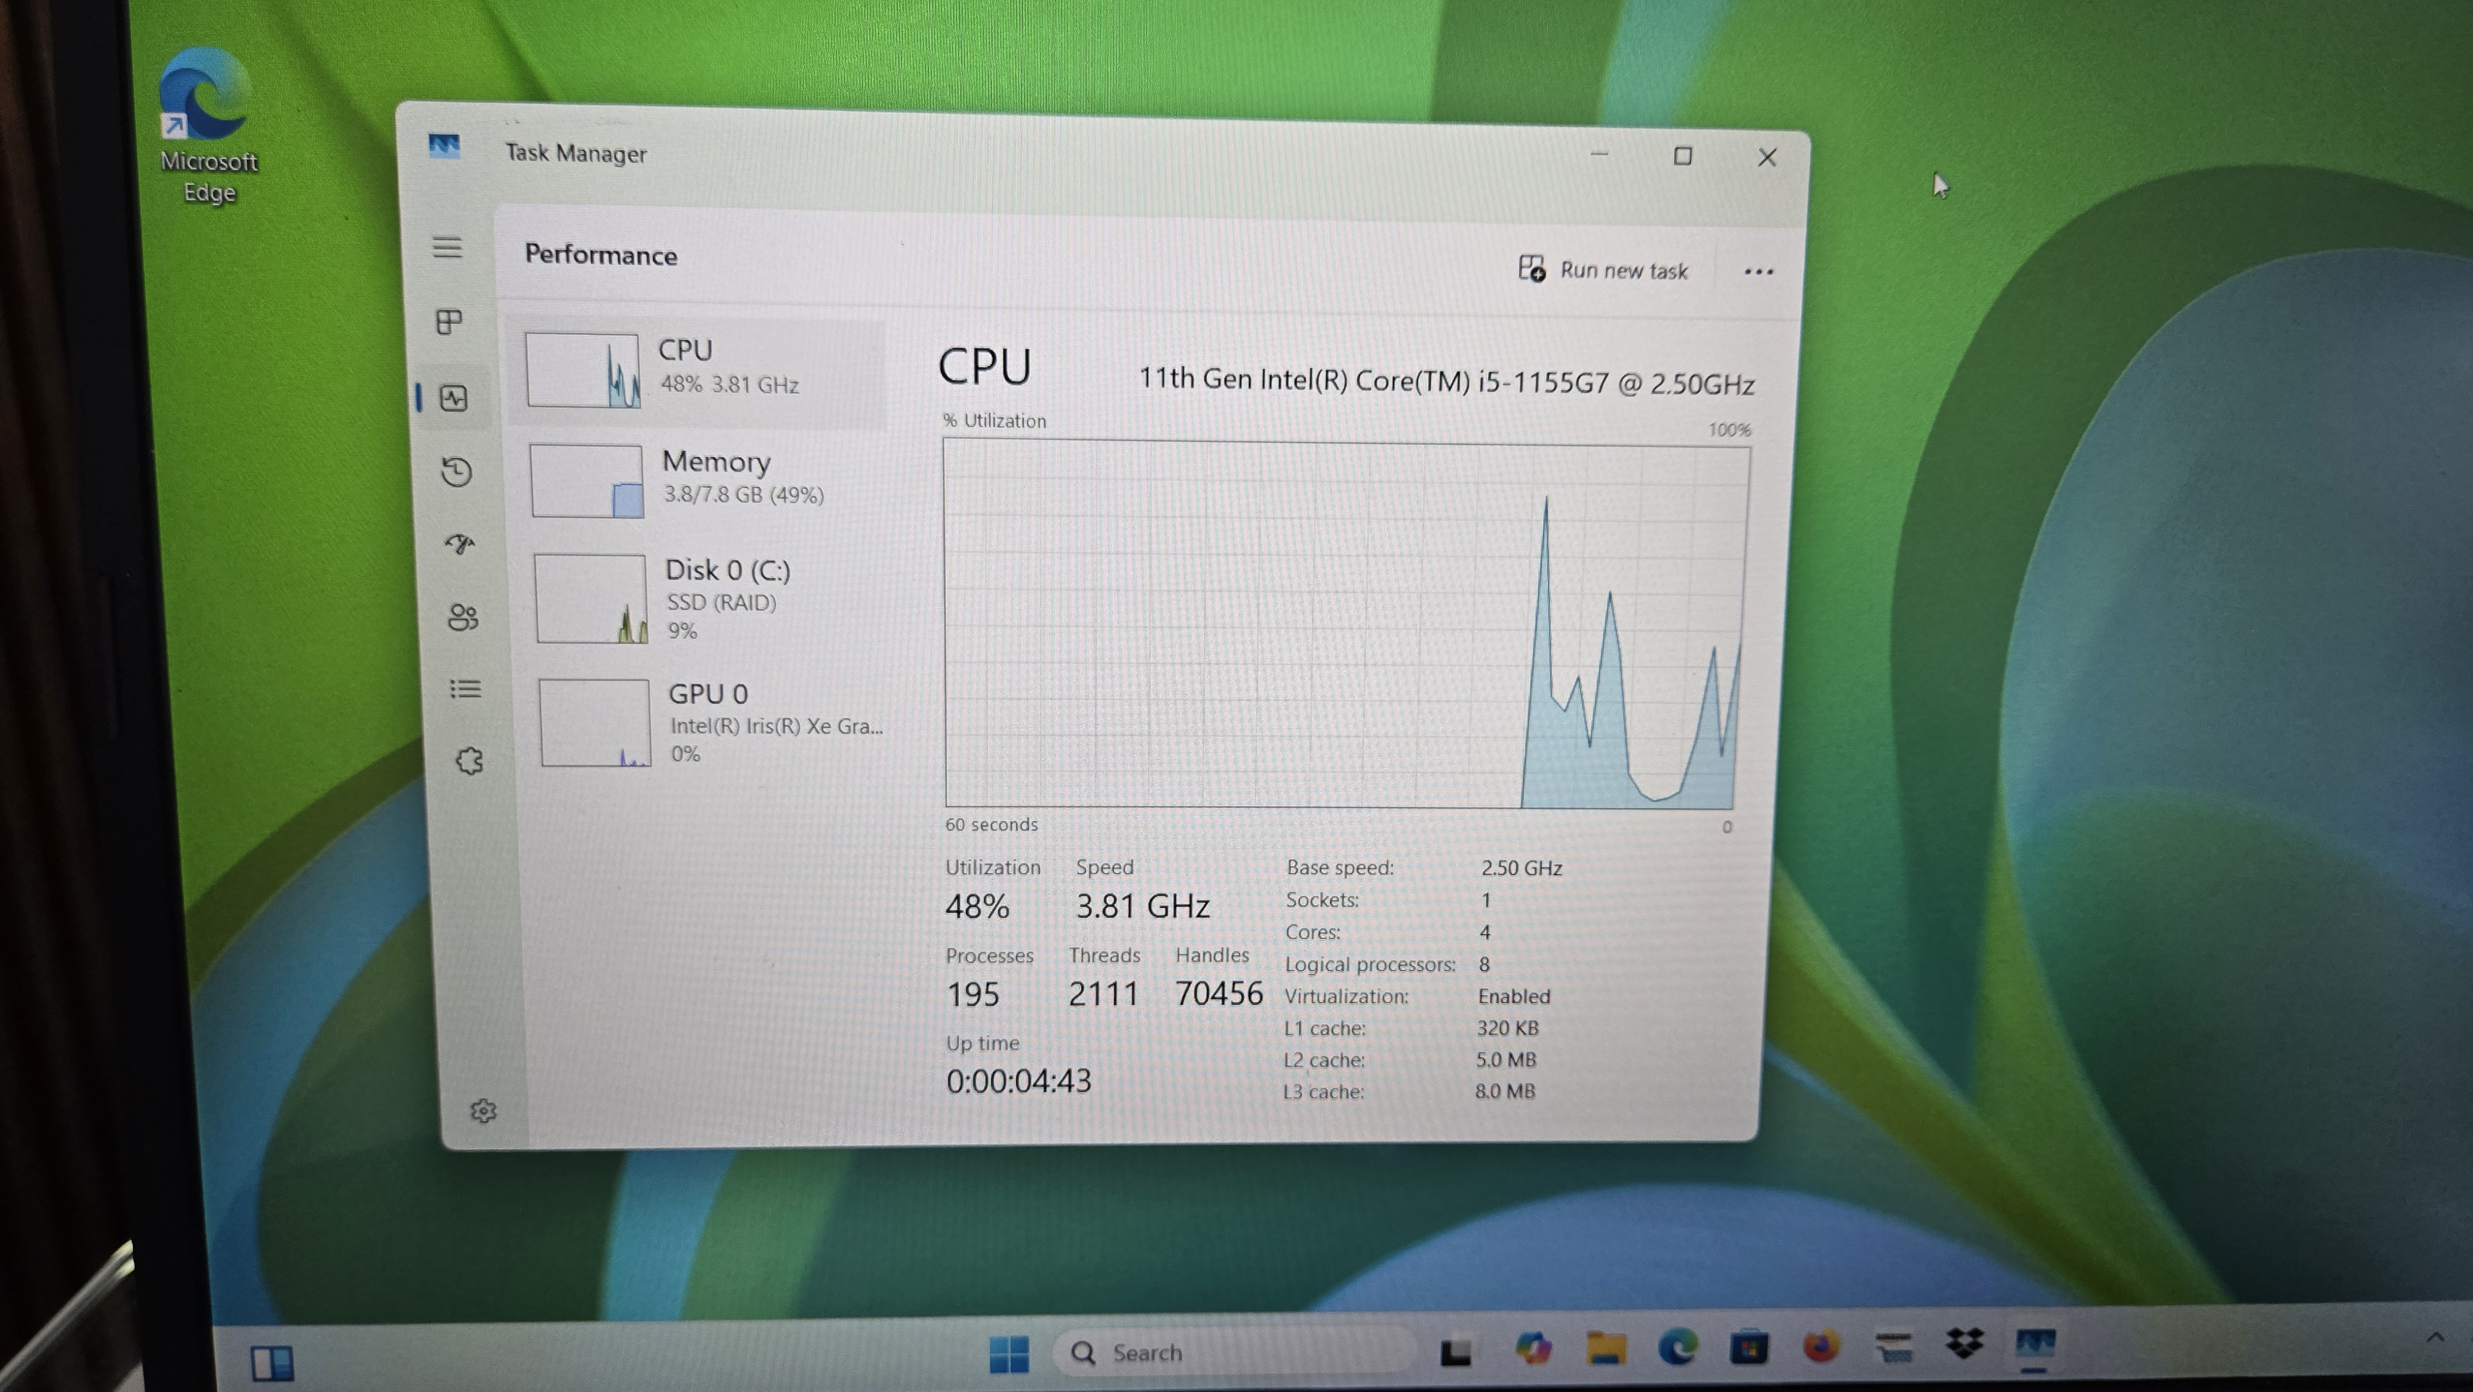This screenshot has height=1392, width=2473.
Task: Maximize the Task Manager window
Action: pyautogui.click(x=1683, y=156)
